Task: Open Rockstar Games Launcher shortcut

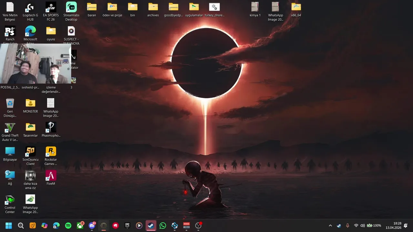Action: [x=51, y=156]
